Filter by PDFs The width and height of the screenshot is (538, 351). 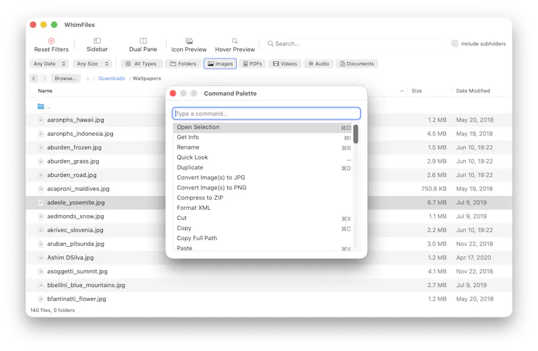[253, 64]
